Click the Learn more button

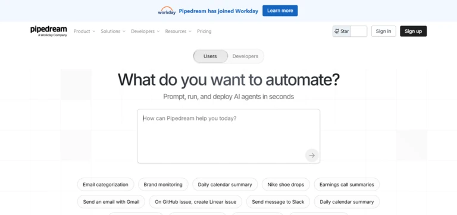280,11
